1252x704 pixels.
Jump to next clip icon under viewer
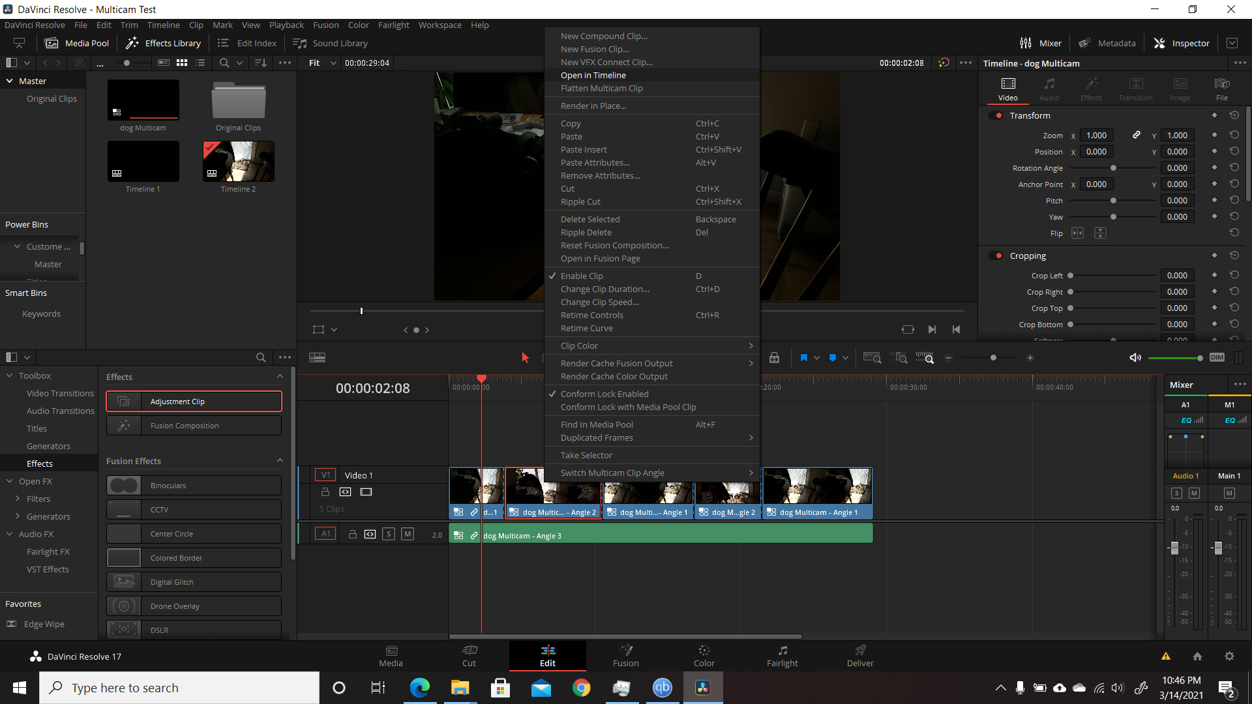click(x=932, y=329)
